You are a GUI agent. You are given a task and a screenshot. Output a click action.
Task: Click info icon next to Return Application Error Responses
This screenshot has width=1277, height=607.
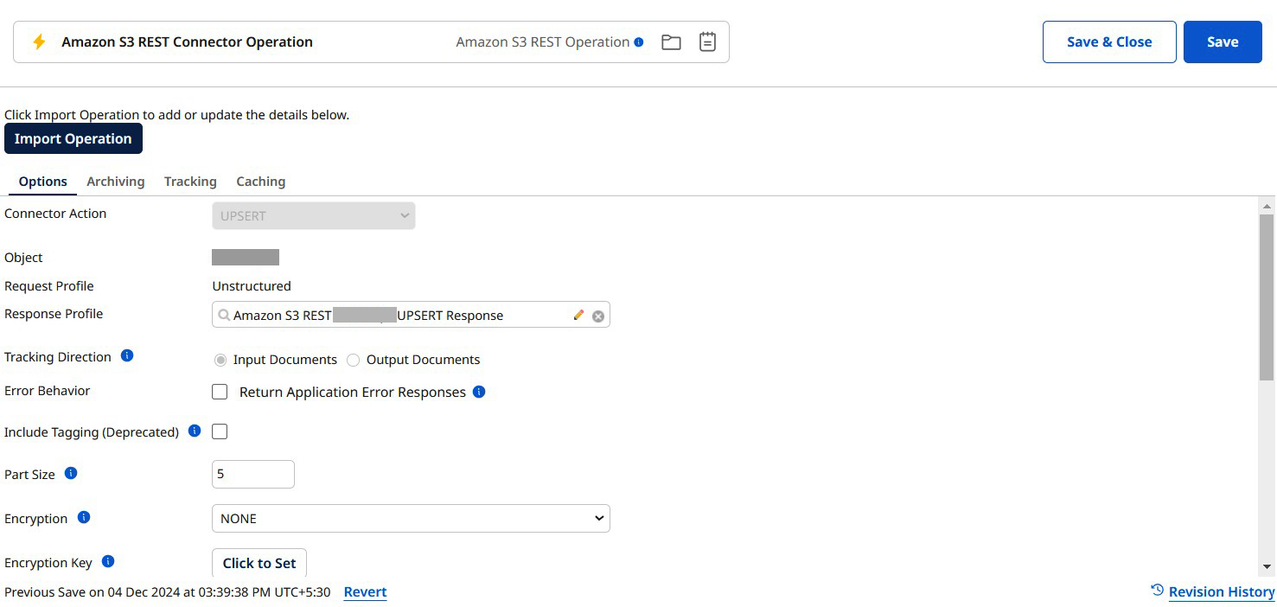(x=479, y=392)
